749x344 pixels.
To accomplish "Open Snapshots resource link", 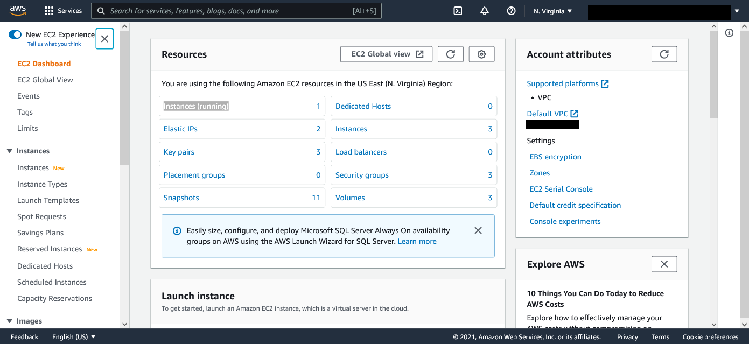I will [x=181, y=198].
